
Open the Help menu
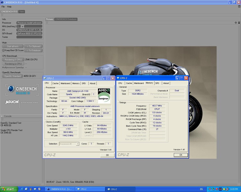pos(9,7)
